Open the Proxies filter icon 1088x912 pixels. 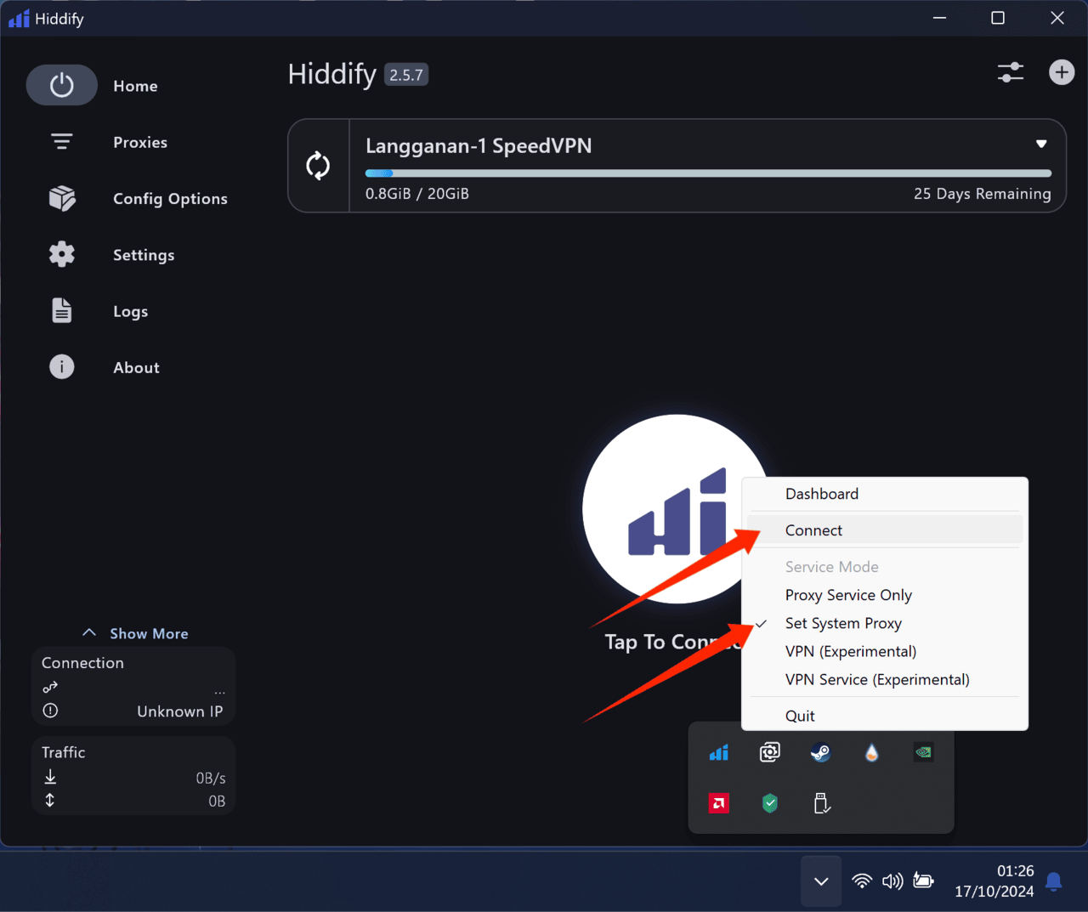point(62,141)
